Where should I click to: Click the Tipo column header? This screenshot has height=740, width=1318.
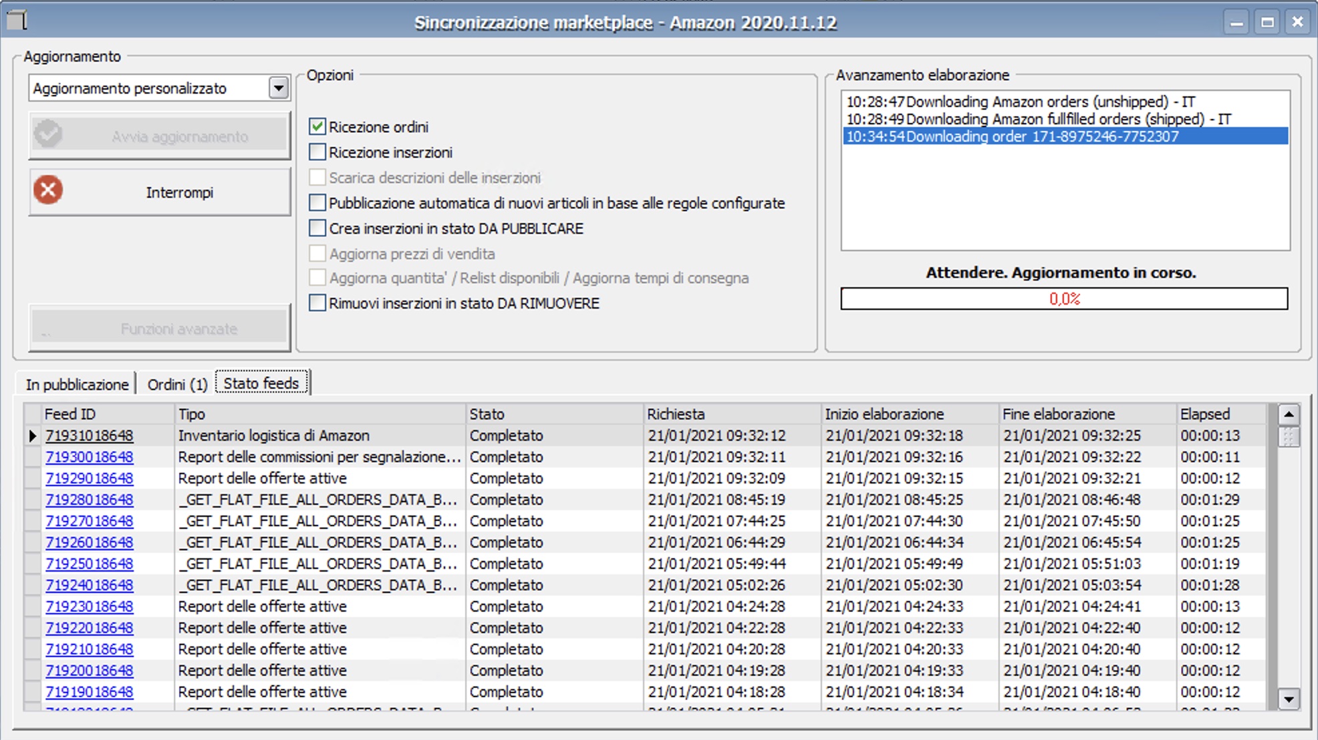pyautogui.click(x=320, y=414)
